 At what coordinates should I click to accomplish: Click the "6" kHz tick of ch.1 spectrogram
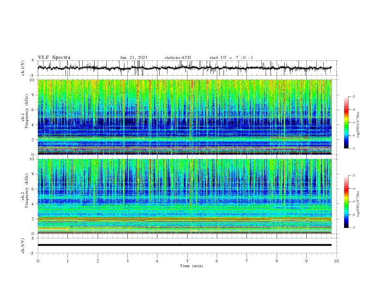point(33,110)
